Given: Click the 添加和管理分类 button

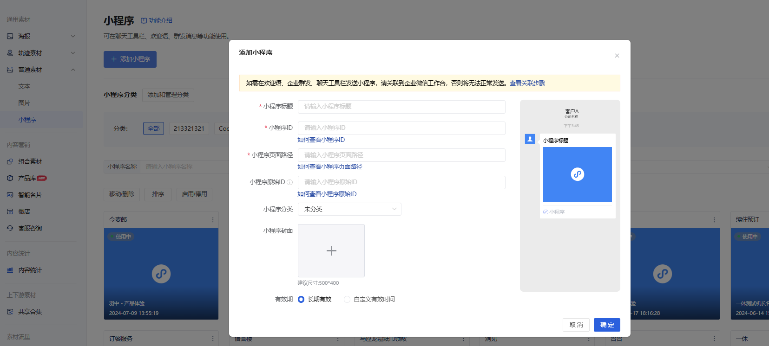Looking at the screenshot, I should click(168, 95).
